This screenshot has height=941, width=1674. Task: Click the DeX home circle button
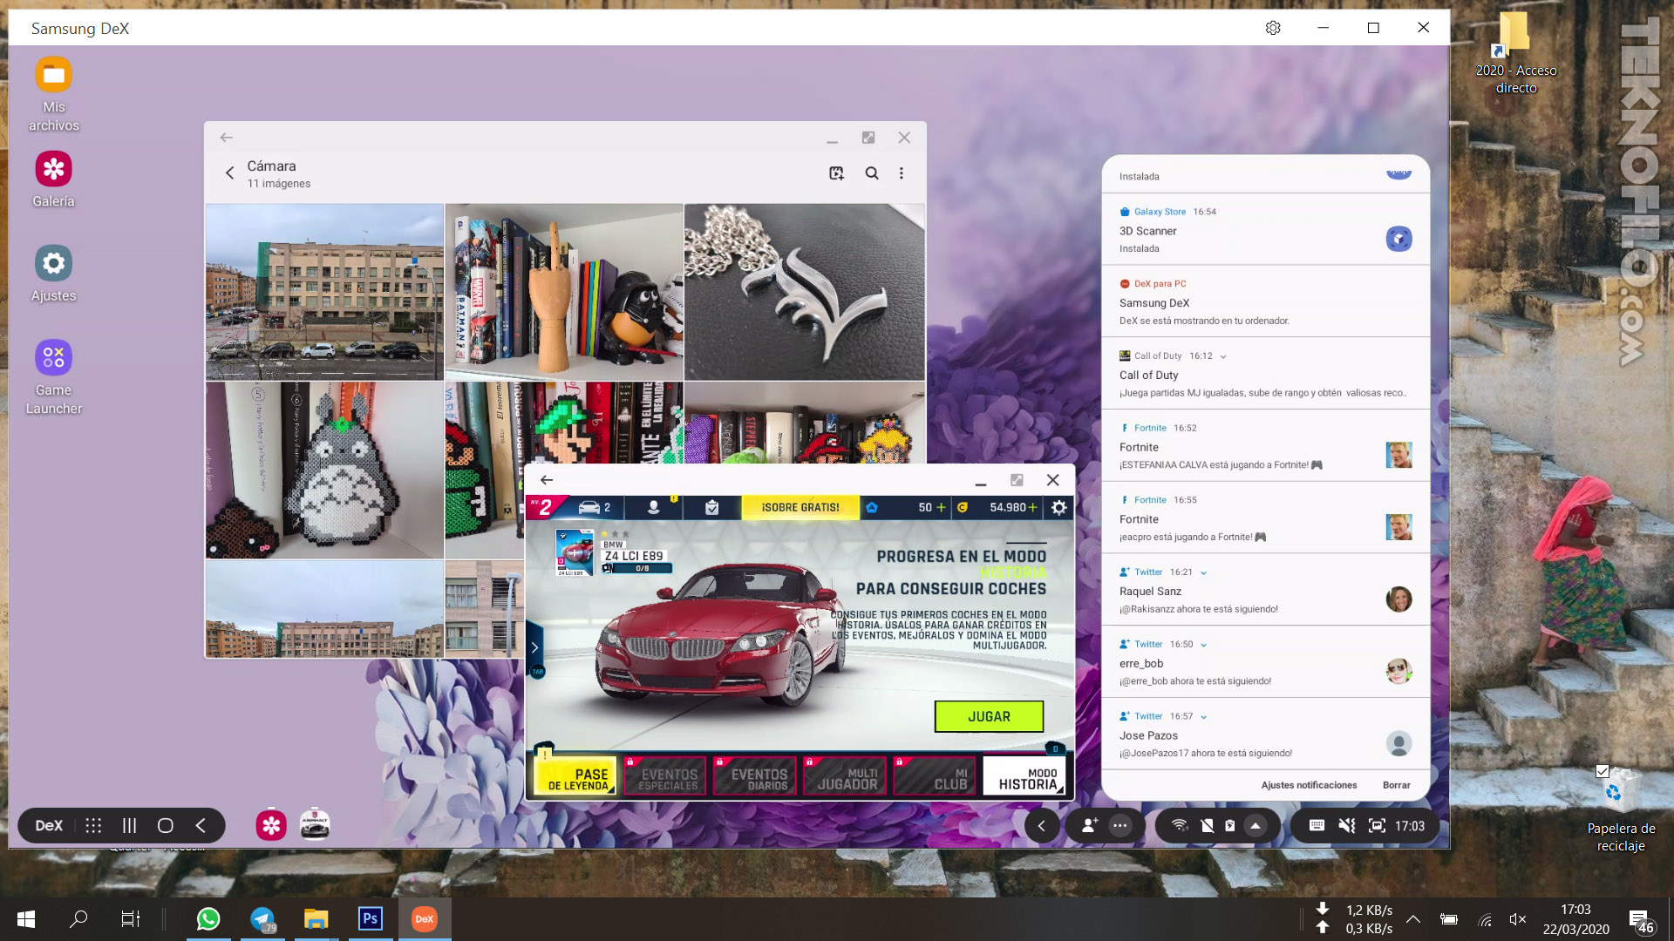click(165, 826)
